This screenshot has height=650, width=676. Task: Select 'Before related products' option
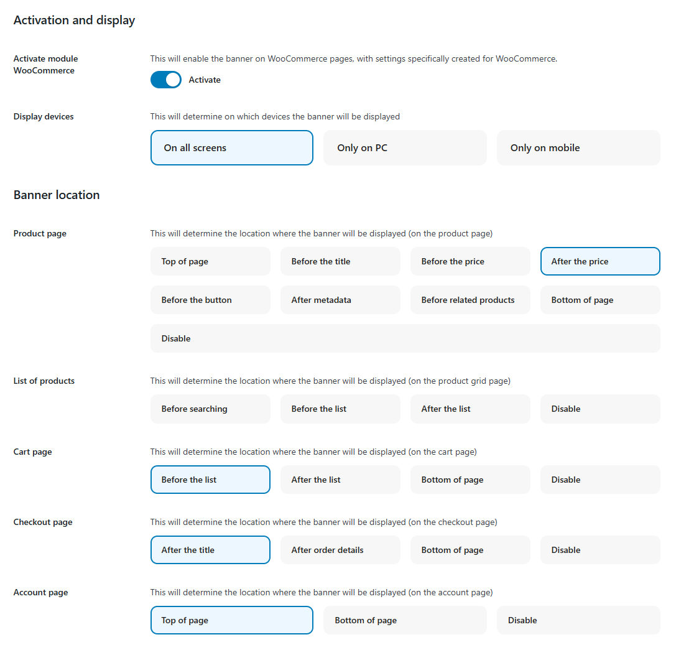(x=470, y=300)
